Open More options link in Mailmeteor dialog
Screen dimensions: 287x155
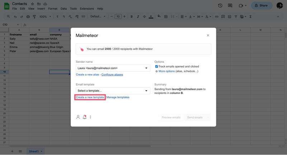166,71
